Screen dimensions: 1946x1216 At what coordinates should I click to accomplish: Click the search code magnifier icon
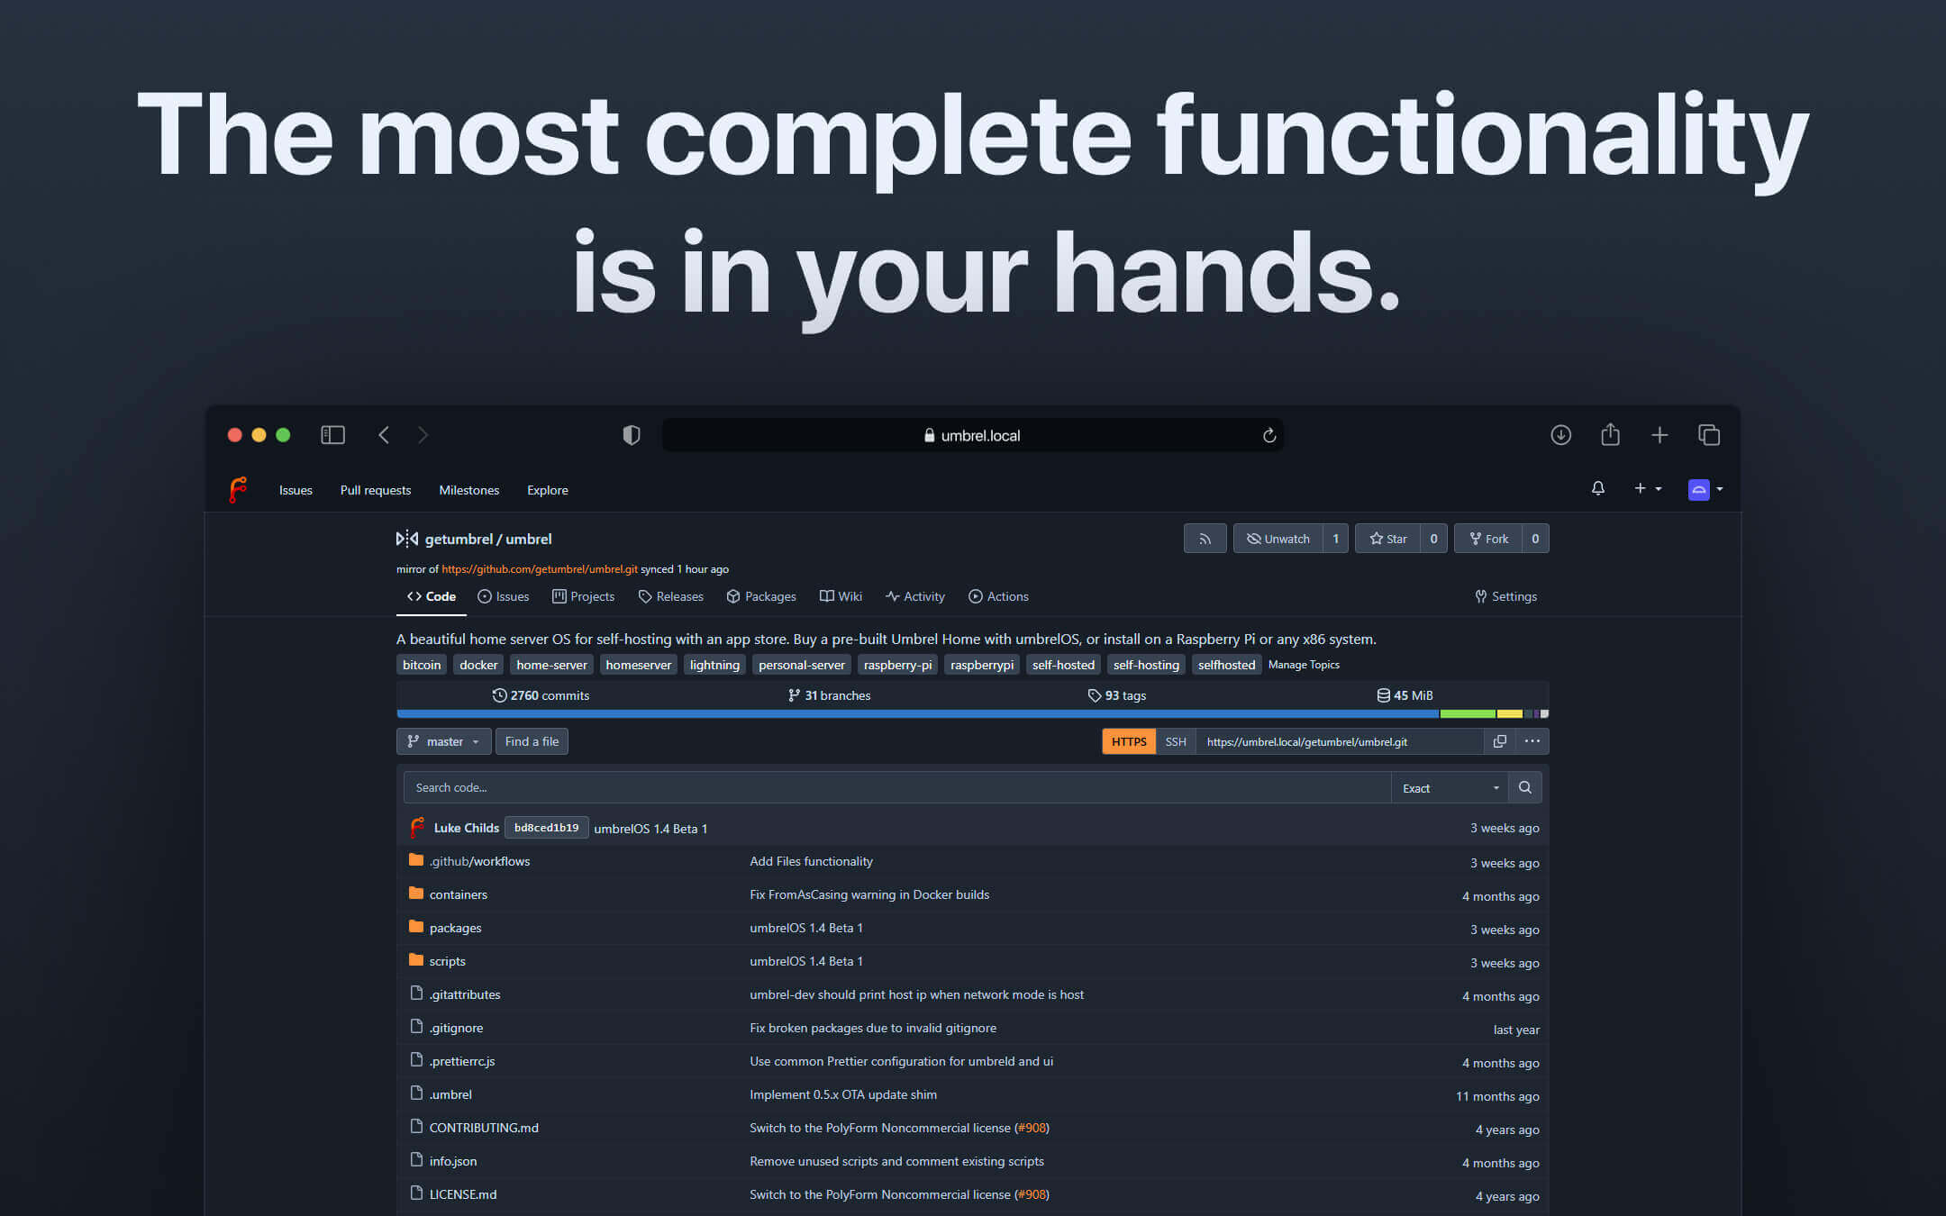1524,787
